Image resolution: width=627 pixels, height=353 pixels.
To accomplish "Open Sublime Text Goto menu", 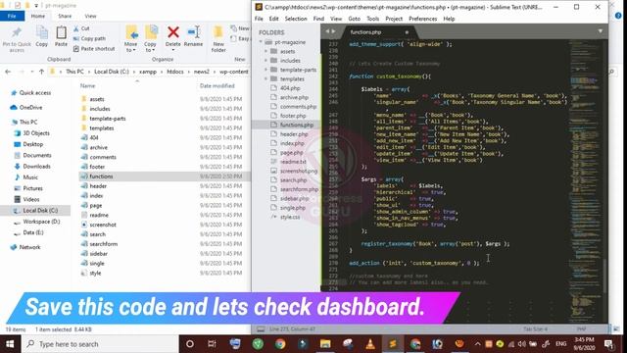I will point(355,19).
